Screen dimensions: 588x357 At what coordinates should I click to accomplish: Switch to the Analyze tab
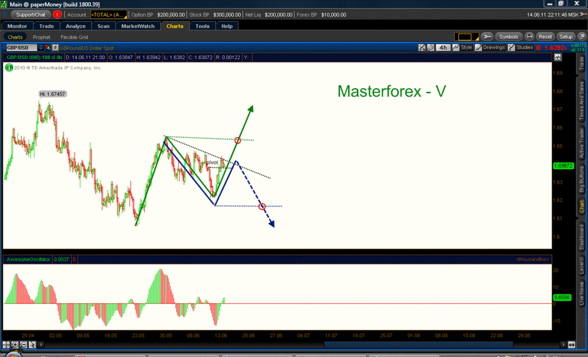(x=76, y=26)
